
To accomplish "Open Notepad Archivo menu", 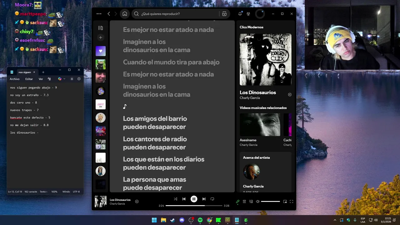I will point(15,79).
